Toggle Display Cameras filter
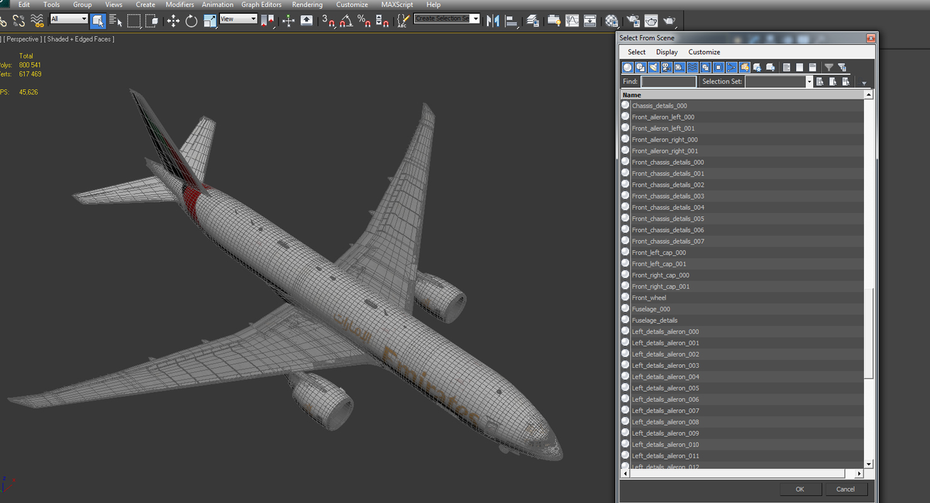 click(x=666, y=67)
